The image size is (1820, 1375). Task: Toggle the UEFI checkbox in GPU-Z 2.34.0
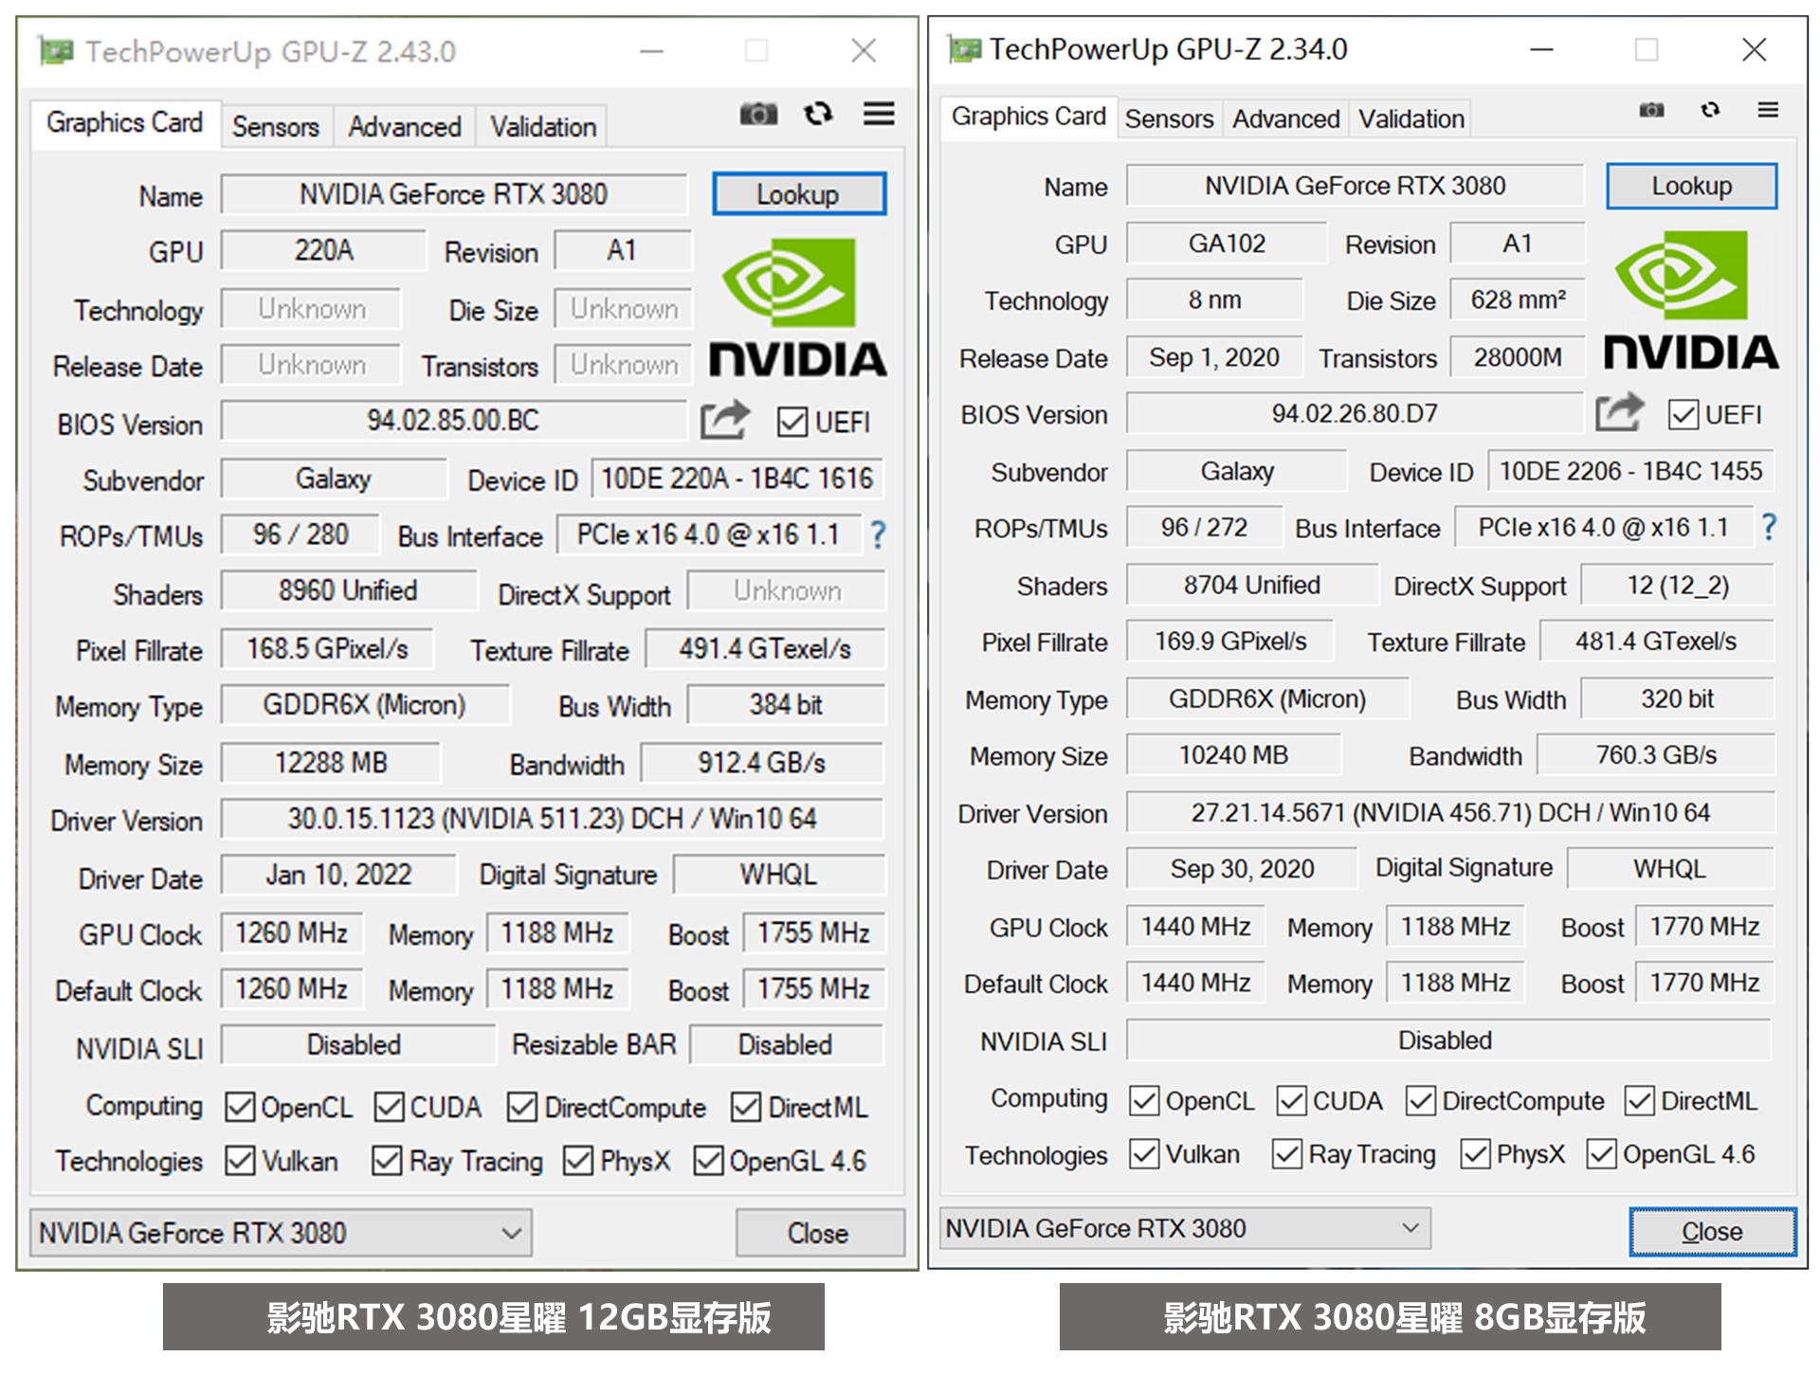coord(1683,414)
